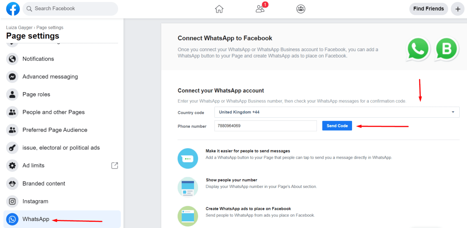Viewport: 467px width, 228px height.
Task: Click the Notifications globe icon
Action: (x=12, y=59)
